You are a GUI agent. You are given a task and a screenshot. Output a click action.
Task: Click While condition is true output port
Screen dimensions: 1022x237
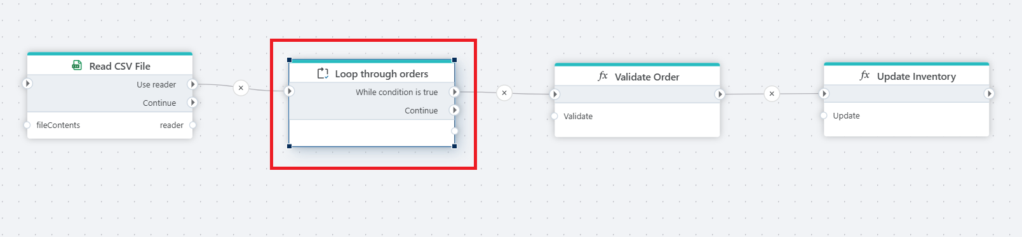[x=454, y=92]
